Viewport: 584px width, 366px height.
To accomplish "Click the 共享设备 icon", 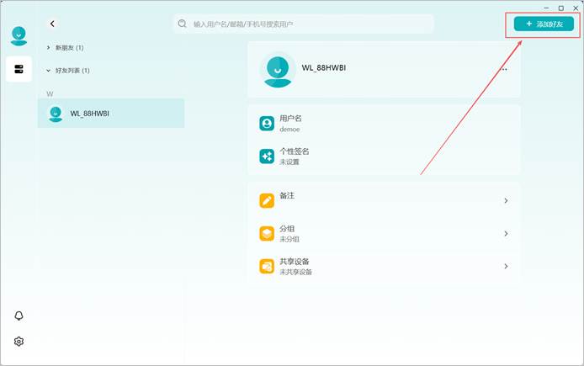I will pyautogui.click(x=267, y=266).
